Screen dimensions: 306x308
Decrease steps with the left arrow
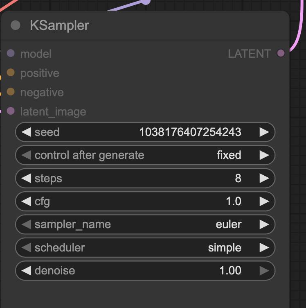click(x=26, y=178)
